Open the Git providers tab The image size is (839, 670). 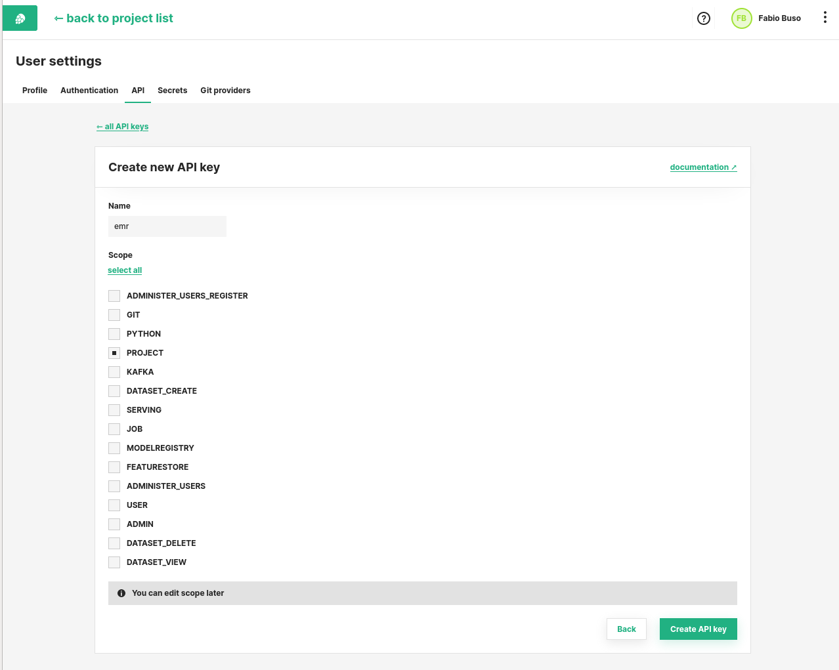pyautogui.click(x=225, y=91)
